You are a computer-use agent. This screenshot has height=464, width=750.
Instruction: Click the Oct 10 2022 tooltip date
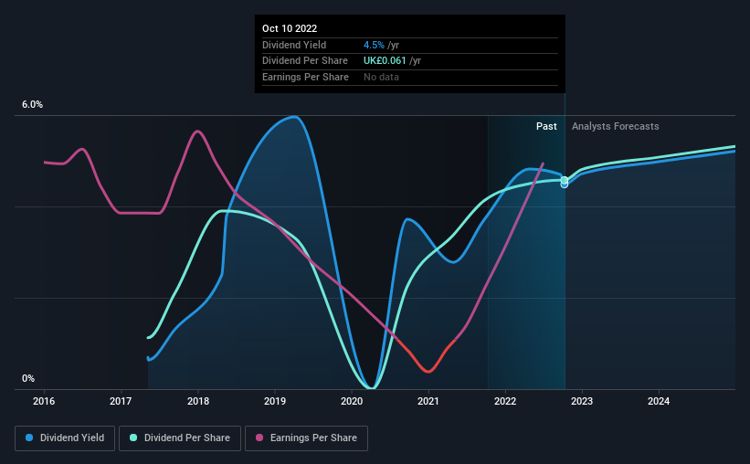[290, 28]
